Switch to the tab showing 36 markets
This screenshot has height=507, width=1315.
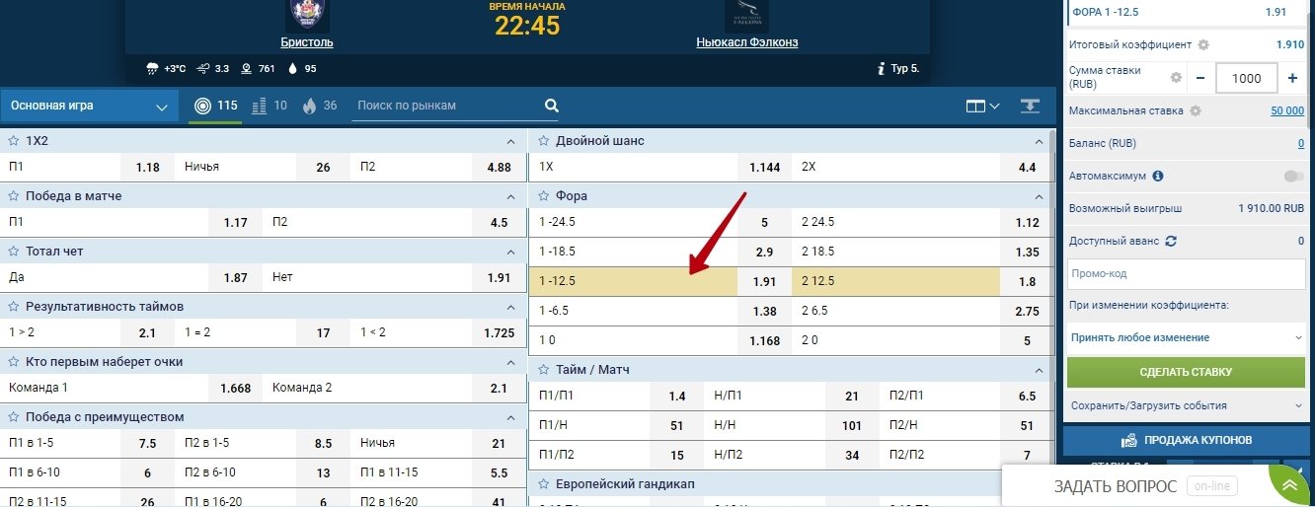click(318, 107)
